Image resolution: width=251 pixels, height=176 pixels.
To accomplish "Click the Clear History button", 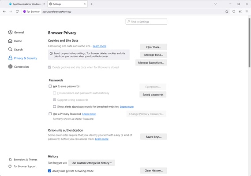I will (x=154, y=171).
